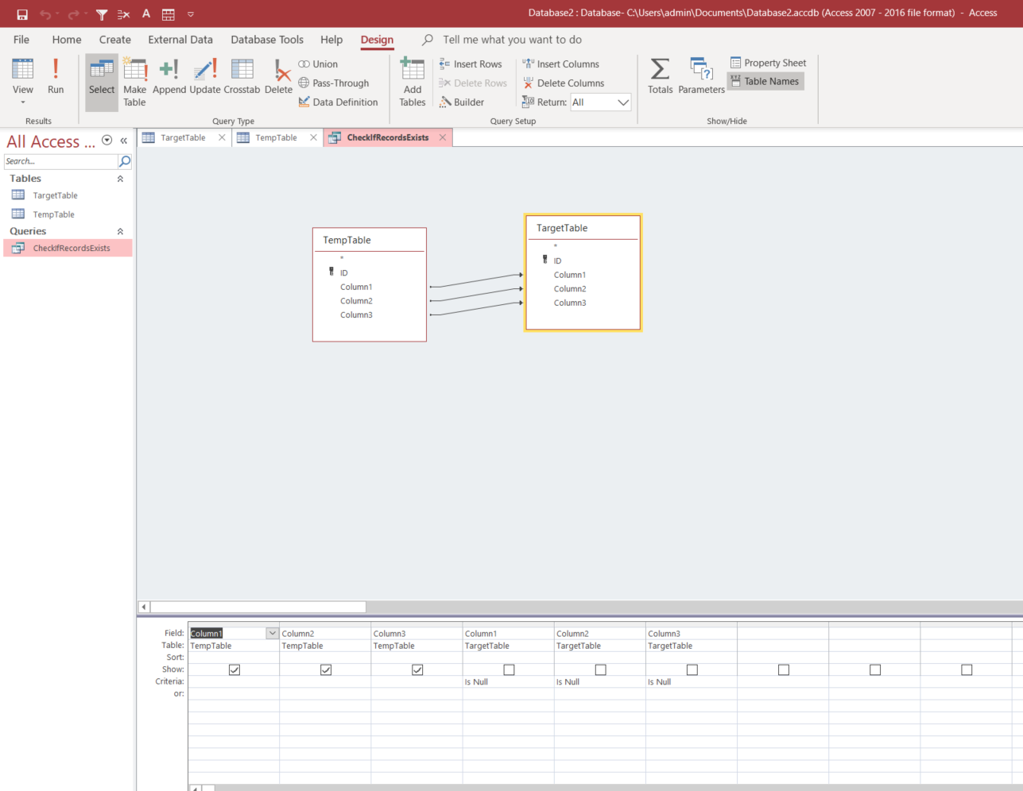Open Add Tables pane
The image size is (1023, 791).
coord(413,83)
